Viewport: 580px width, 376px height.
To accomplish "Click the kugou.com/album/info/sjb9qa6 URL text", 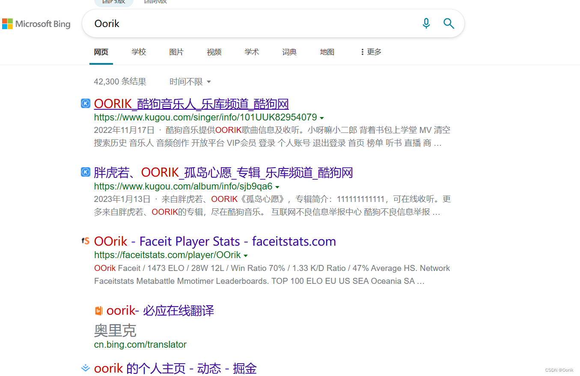I will [x=183, y=186].
